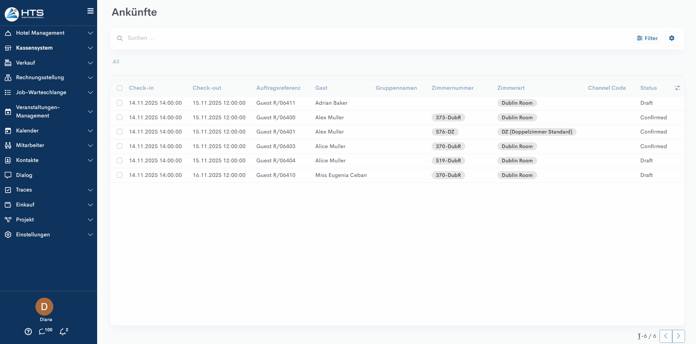The height and width of the screenshot is (344, 696).
Task: Click the column options icon in table header
Action: tap(677, 88)
